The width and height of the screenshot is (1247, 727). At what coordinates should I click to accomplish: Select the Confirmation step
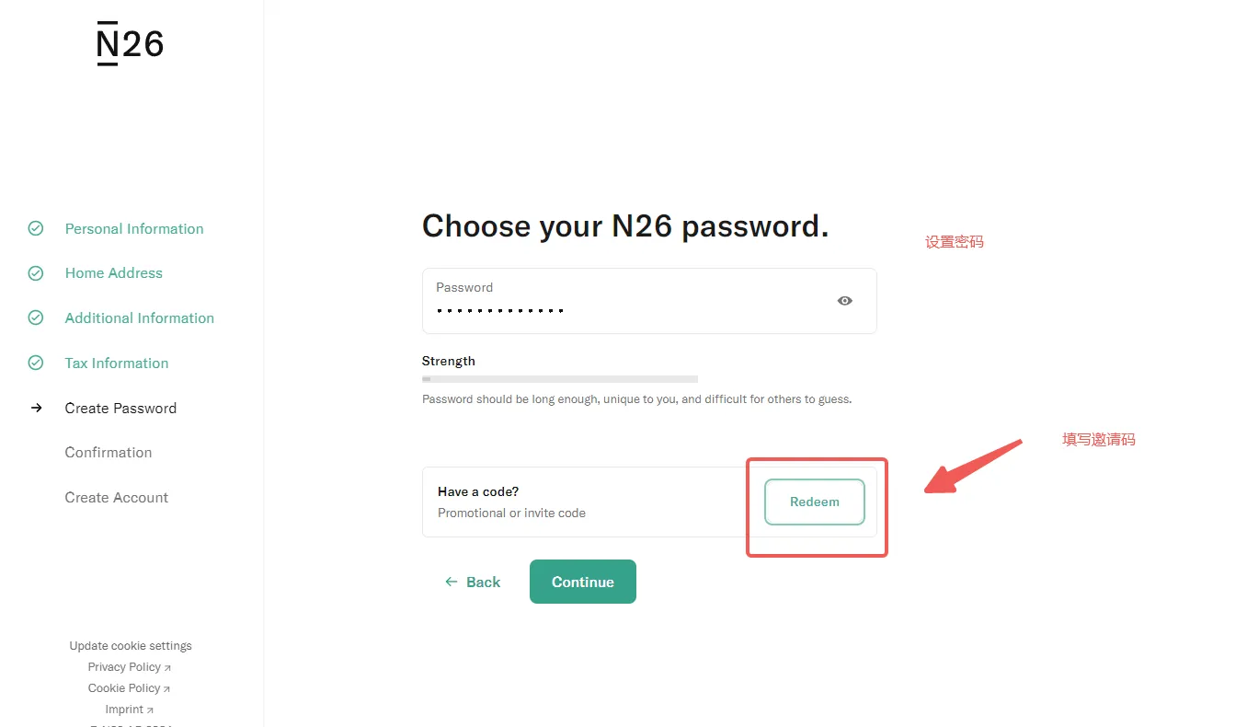click(x=109, y=452)
